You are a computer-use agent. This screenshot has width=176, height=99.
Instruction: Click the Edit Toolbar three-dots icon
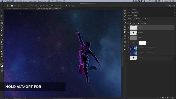pos(2,61)
